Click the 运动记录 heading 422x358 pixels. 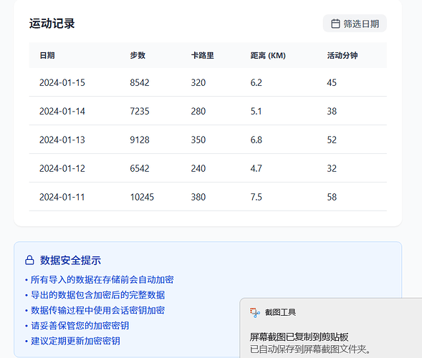(x=52, y=24)
